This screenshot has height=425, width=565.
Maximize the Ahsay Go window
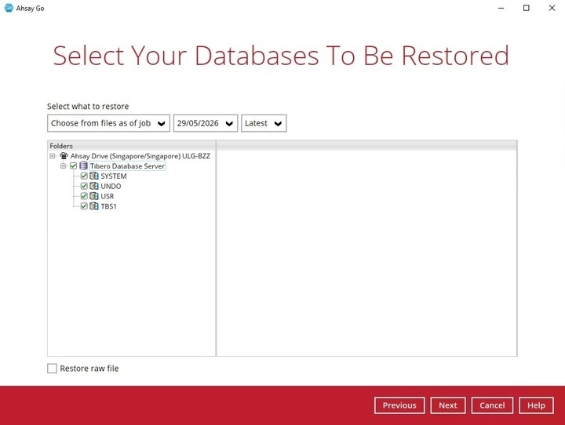tap(527, 8)
